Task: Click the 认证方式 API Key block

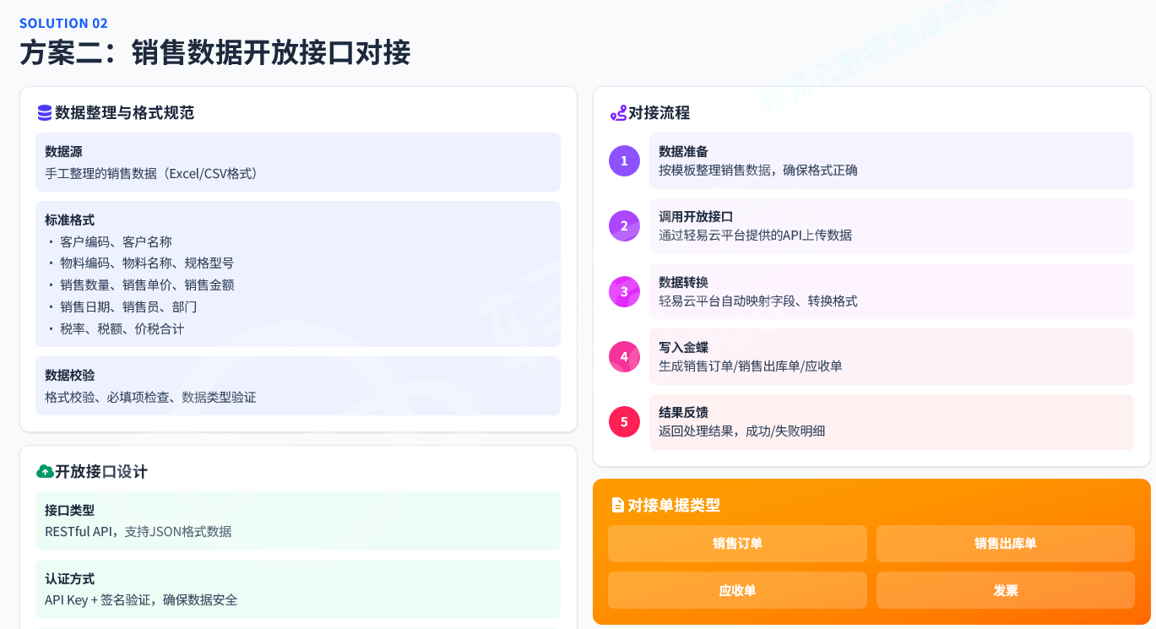Action: 298,589
